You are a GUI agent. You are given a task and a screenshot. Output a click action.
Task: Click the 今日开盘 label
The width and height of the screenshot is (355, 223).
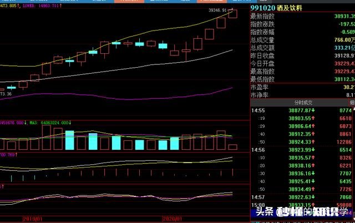pyautogui.click(x=262, y=64)
